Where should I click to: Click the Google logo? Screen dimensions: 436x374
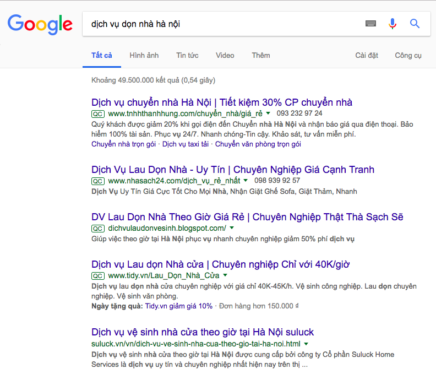[40, 24]
